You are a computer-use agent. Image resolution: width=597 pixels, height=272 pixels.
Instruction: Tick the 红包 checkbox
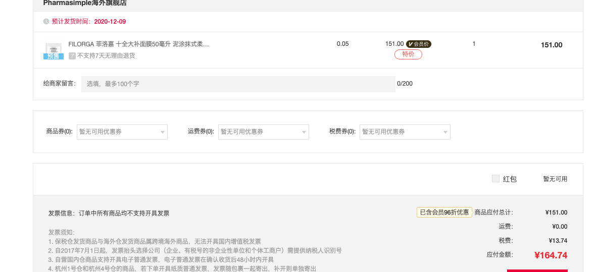click(495, 178)
